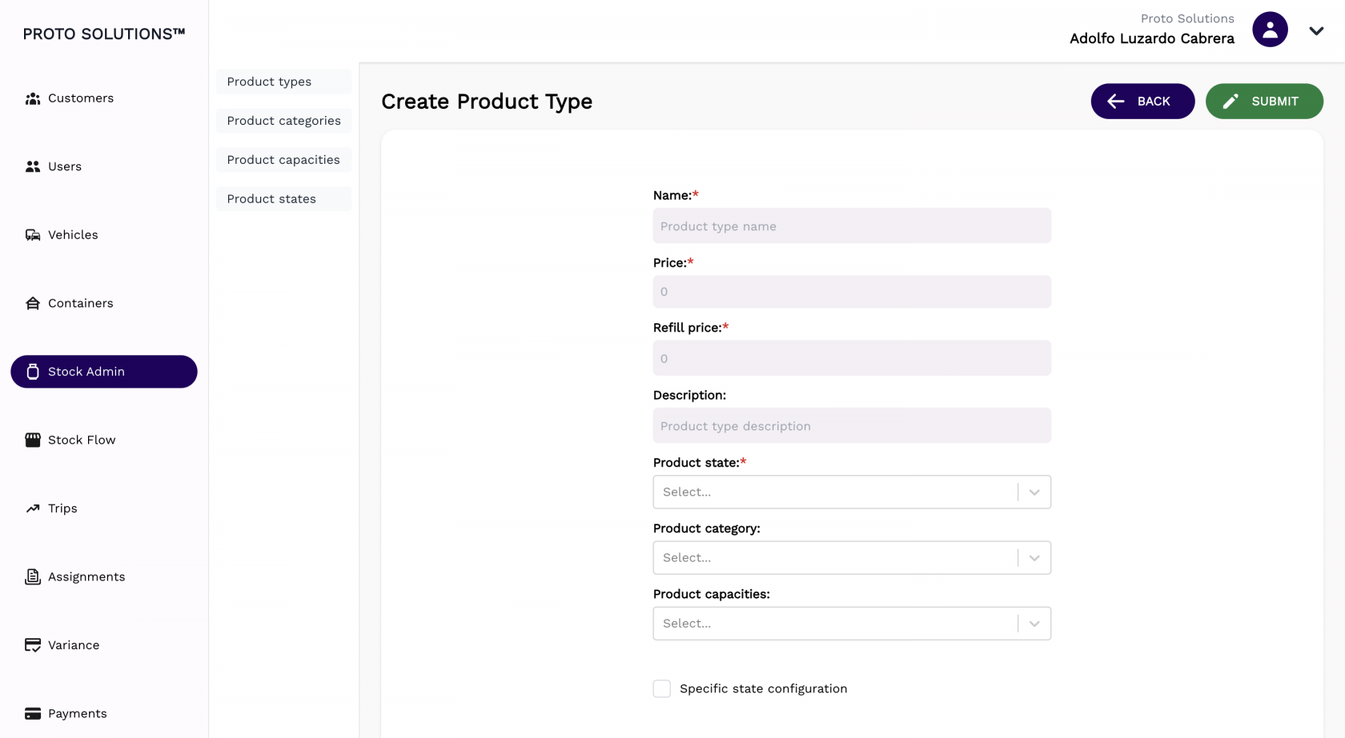1345x738 pixels.
Task: Click the Product category dropdown chevron
Action: coord(1034,557)
